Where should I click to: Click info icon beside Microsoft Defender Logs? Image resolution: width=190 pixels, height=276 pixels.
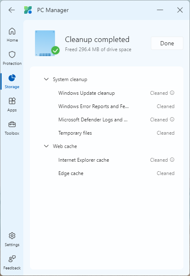click(172, 119)
